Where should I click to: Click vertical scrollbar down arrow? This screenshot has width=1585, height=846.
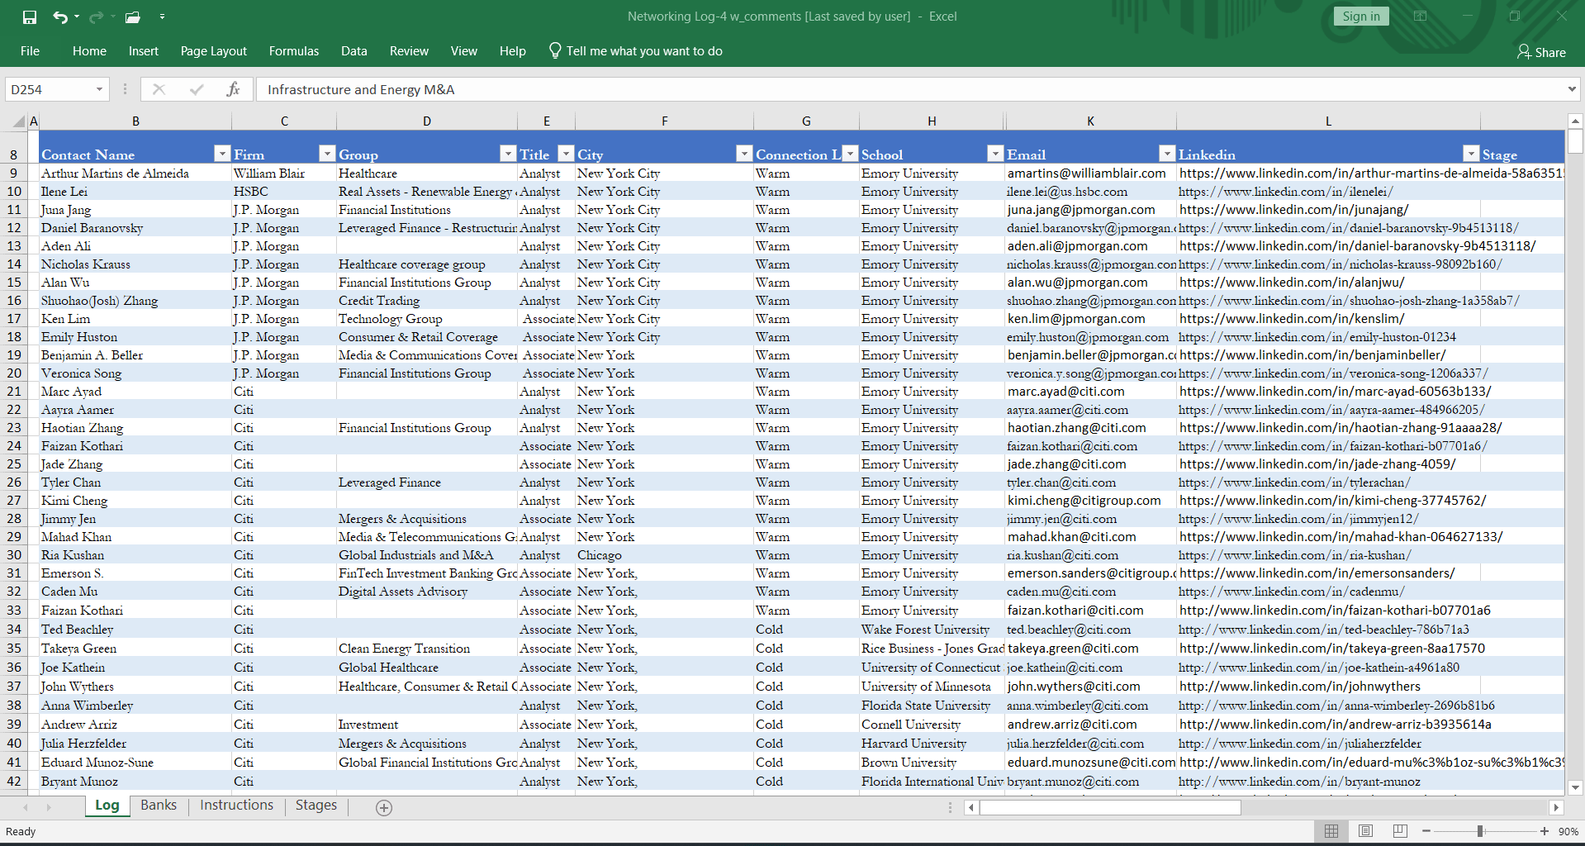[1575, 788]
